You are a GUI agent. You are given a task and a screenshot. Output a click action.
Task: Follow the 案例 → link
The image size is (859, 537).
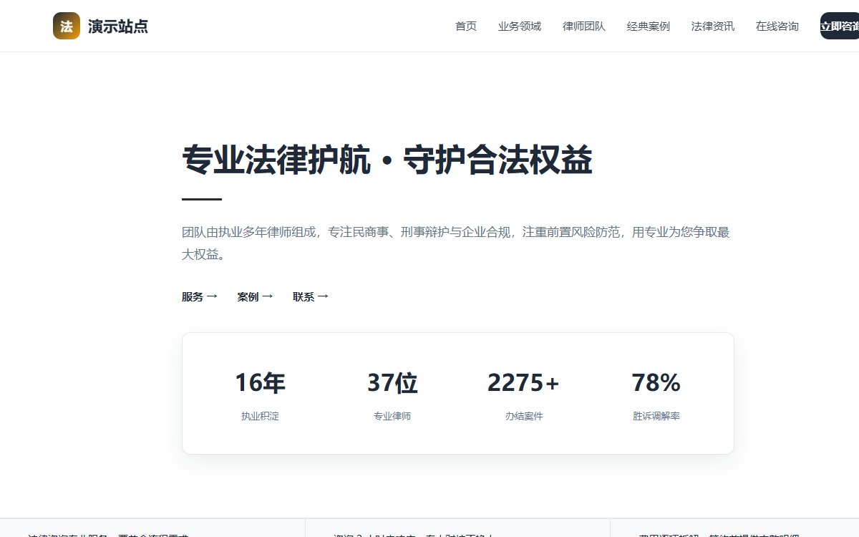pos(256,296)
